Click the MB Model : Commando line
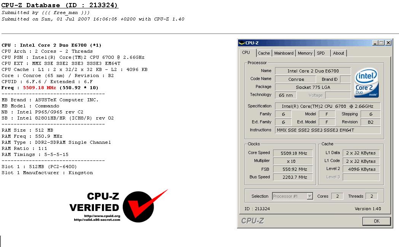Screen dimensions: 399x247 click(x=30, y=106)
